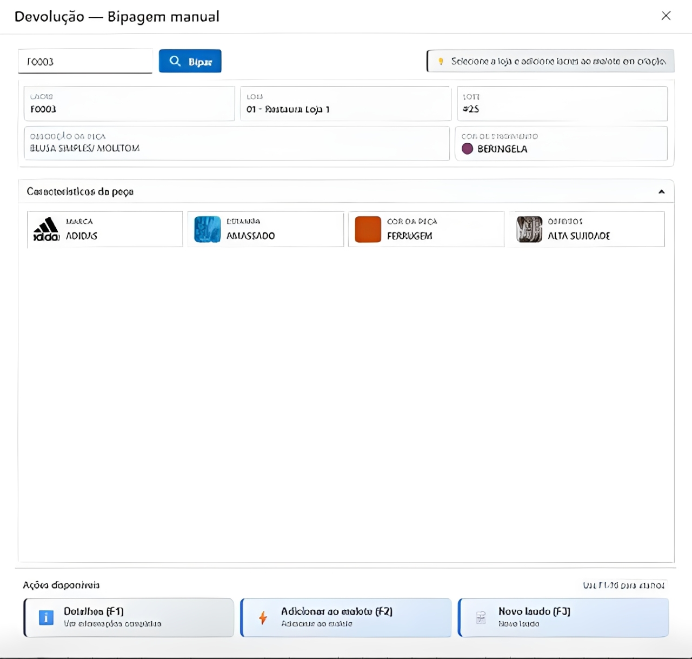Click the ALTA SUJIDADE defect image icon

coord(529,229)
